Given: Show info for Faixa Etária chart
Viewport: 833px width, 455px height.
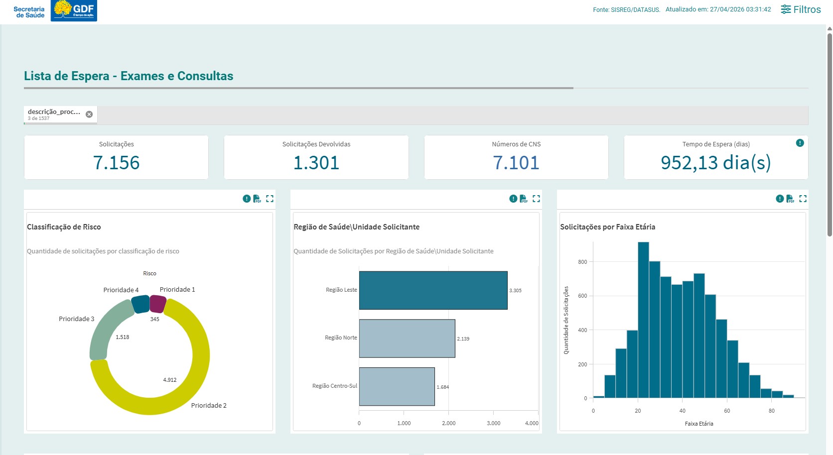Looking at the screenshot, I should click(x=780, y=199).
